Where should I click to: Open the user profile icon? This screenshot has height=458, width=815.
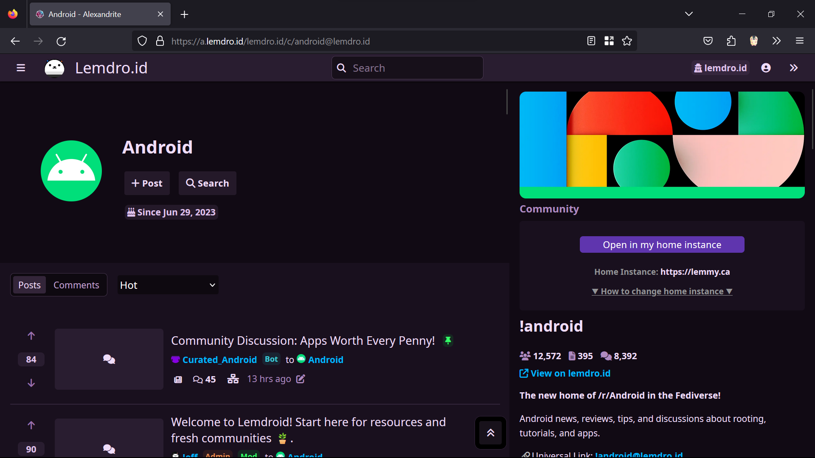pyautogui.click(x=766, y=68)
